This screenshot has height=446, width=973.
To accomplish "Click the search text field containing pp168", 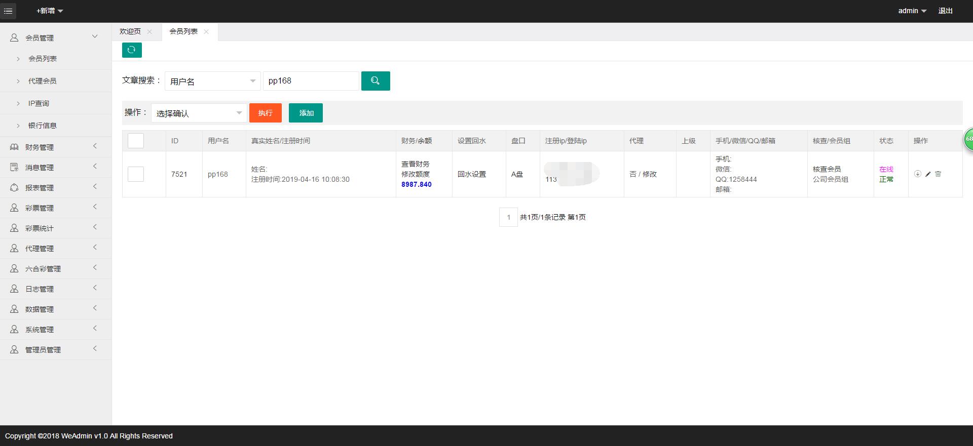I will pyautogui.click(x=311, y=81).
